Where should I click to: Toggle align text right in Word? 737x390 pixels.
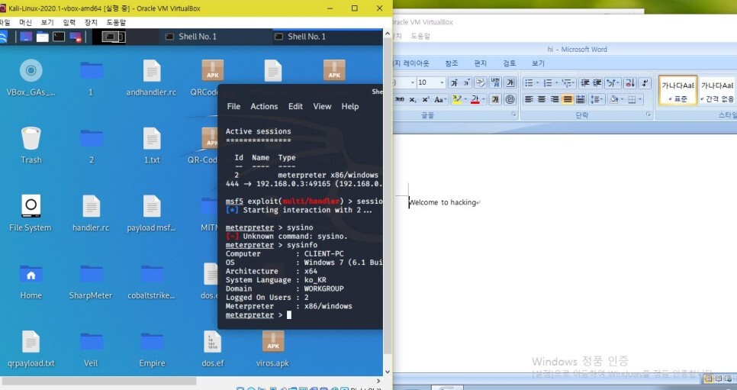(555, 99)
